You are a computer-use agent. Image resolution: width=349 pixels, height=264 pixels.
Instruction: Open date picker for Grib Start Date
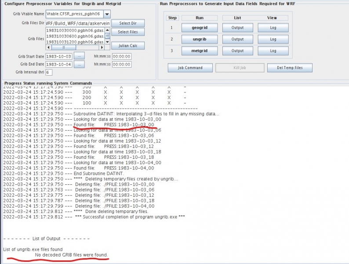click(78, 56)
